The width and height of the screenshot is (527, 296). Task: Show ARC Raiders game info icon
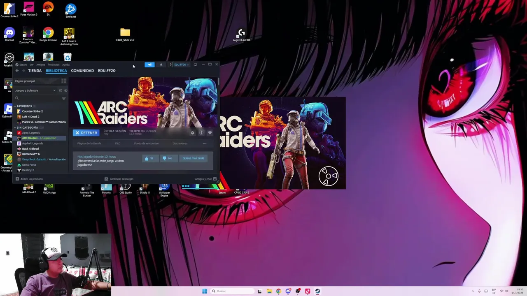click(201, 133)
